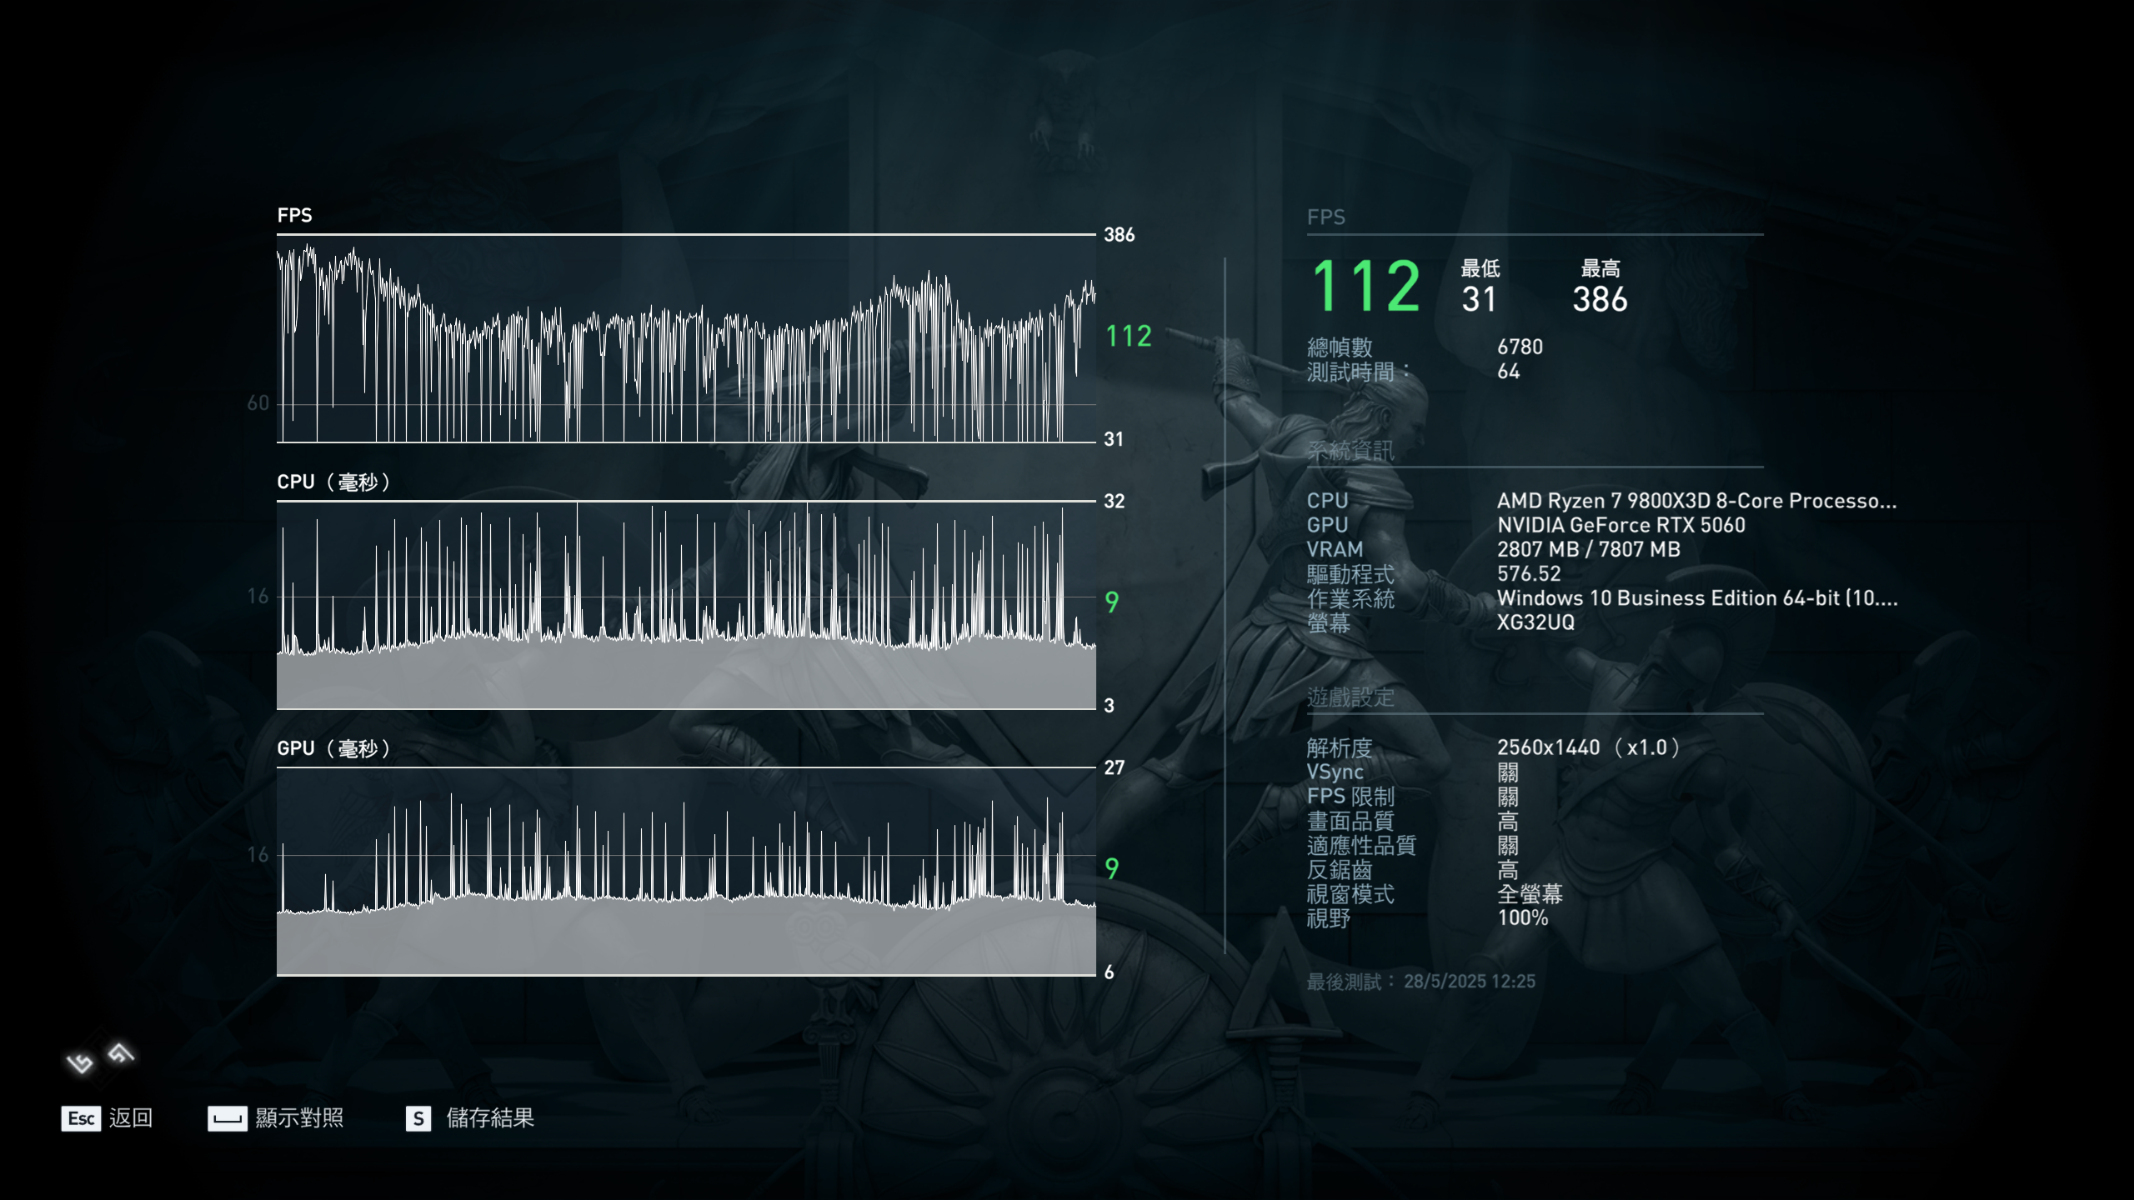Screen dimensions: 2134x1200
Task: Click the 畫面品質 label
Action: (x=1350, y=822)
